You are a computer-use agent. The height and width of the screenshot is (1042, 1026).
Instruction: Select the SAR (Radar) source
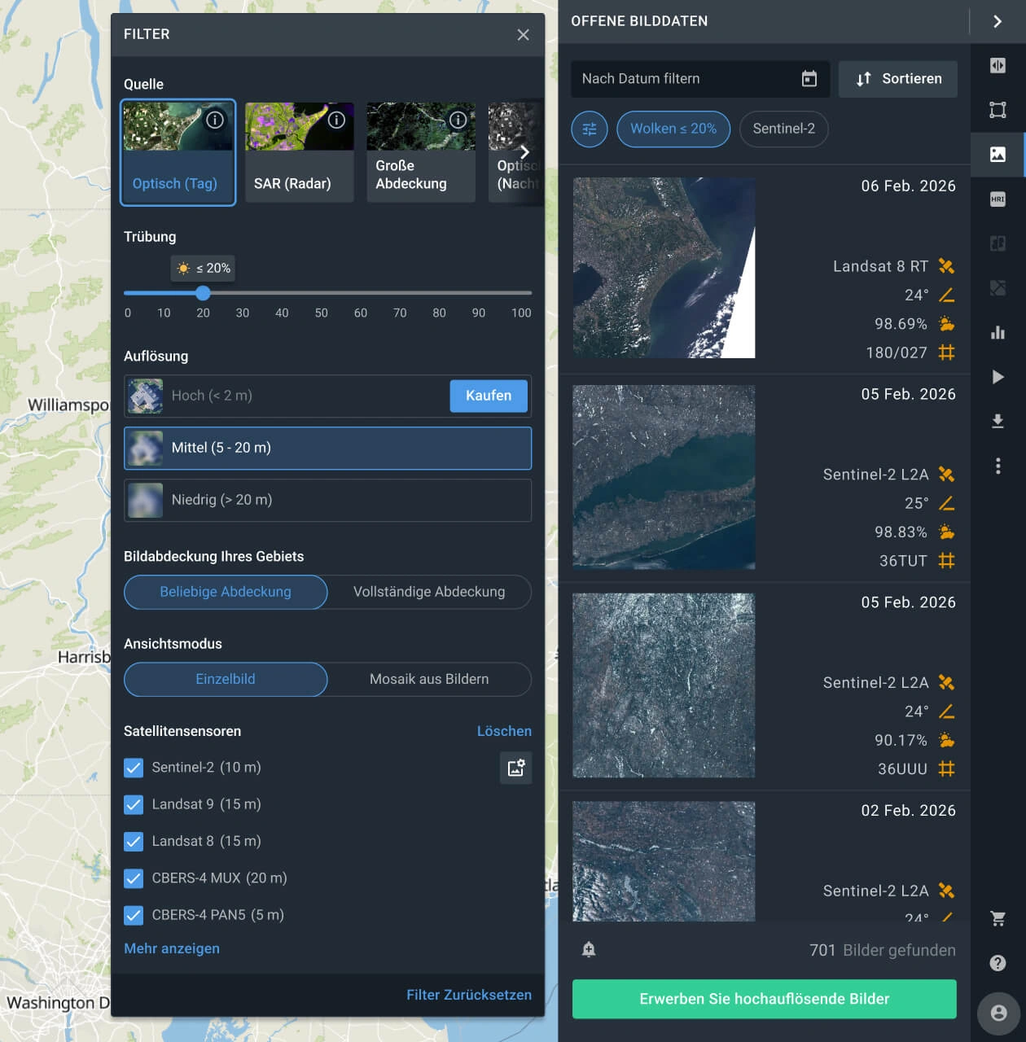coord(299,152)
